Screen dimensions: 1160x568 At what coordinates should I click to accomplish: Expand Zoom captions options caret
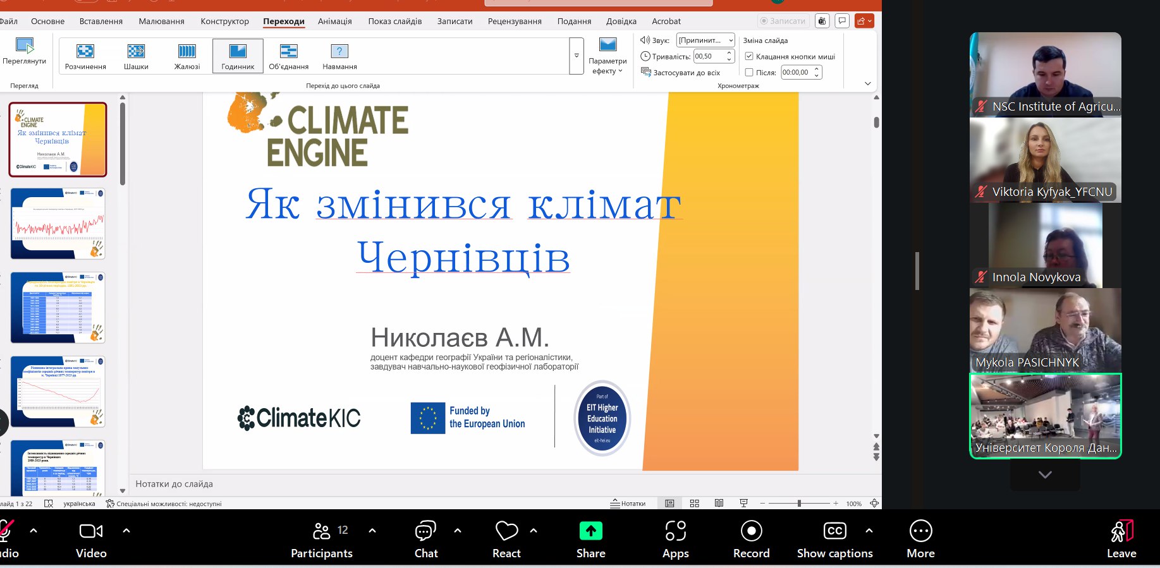click(869, 531)
